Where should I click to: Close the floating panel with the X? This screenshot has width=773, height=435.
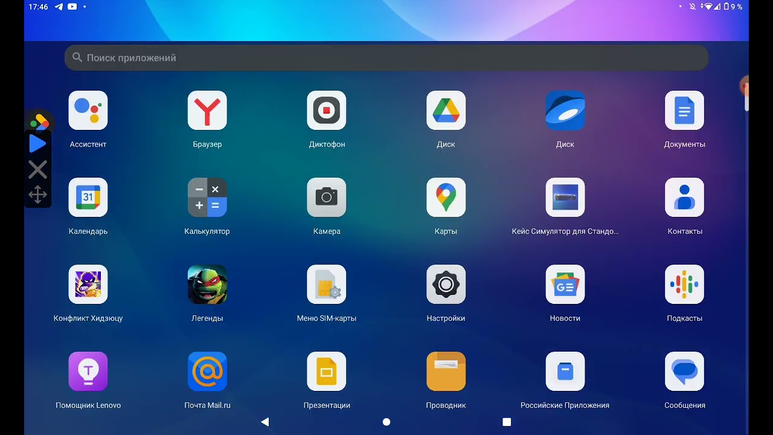(37, 170)
